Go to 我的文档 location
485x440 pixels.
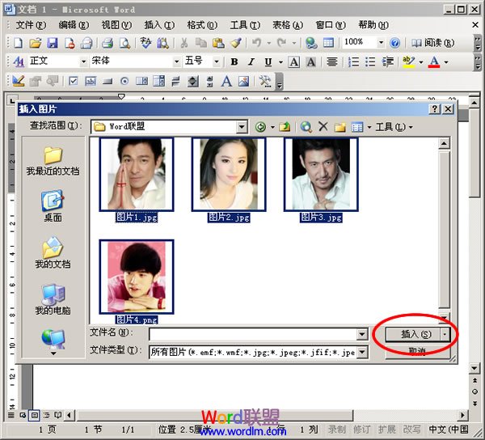[53, 253]
